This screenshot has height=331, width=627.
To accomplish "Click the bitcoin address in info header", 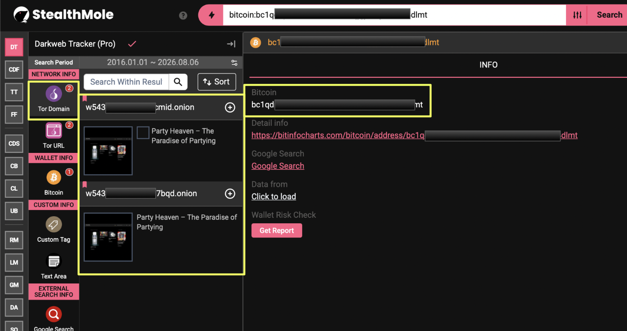I will (x=353, y=42).
